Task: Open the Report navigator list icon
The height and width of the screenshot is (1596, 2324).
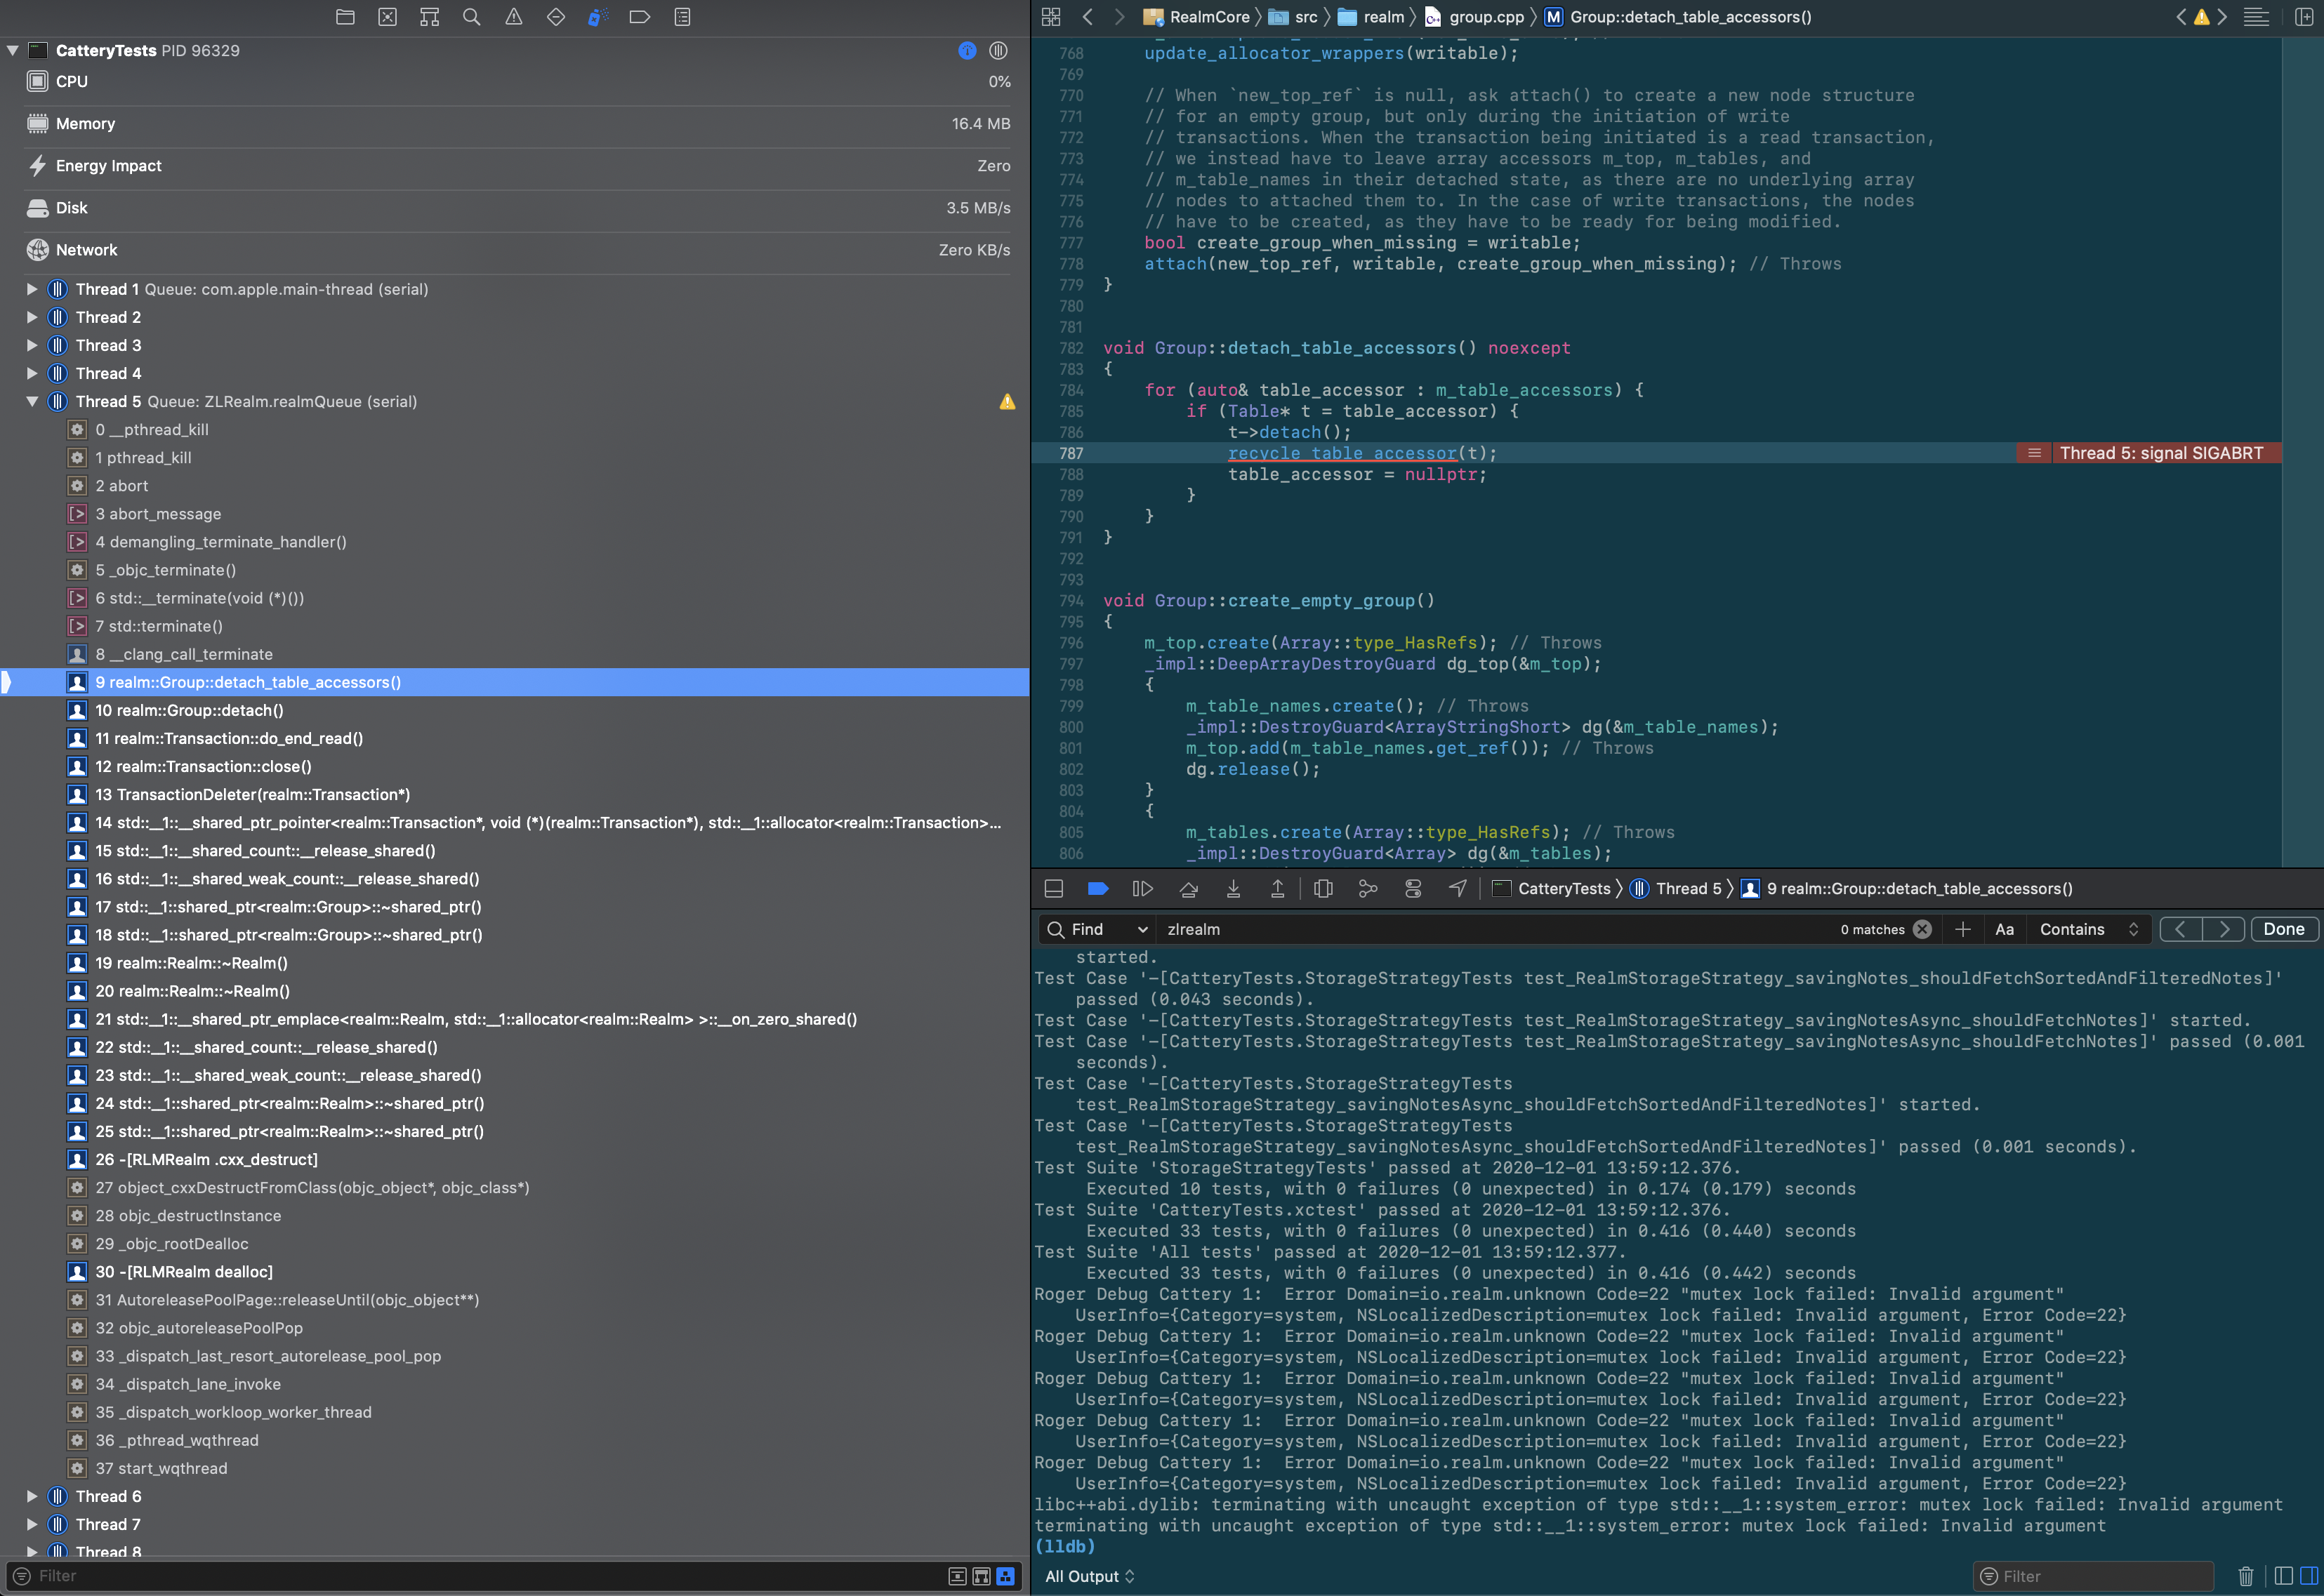Action: tap(681, 17)
